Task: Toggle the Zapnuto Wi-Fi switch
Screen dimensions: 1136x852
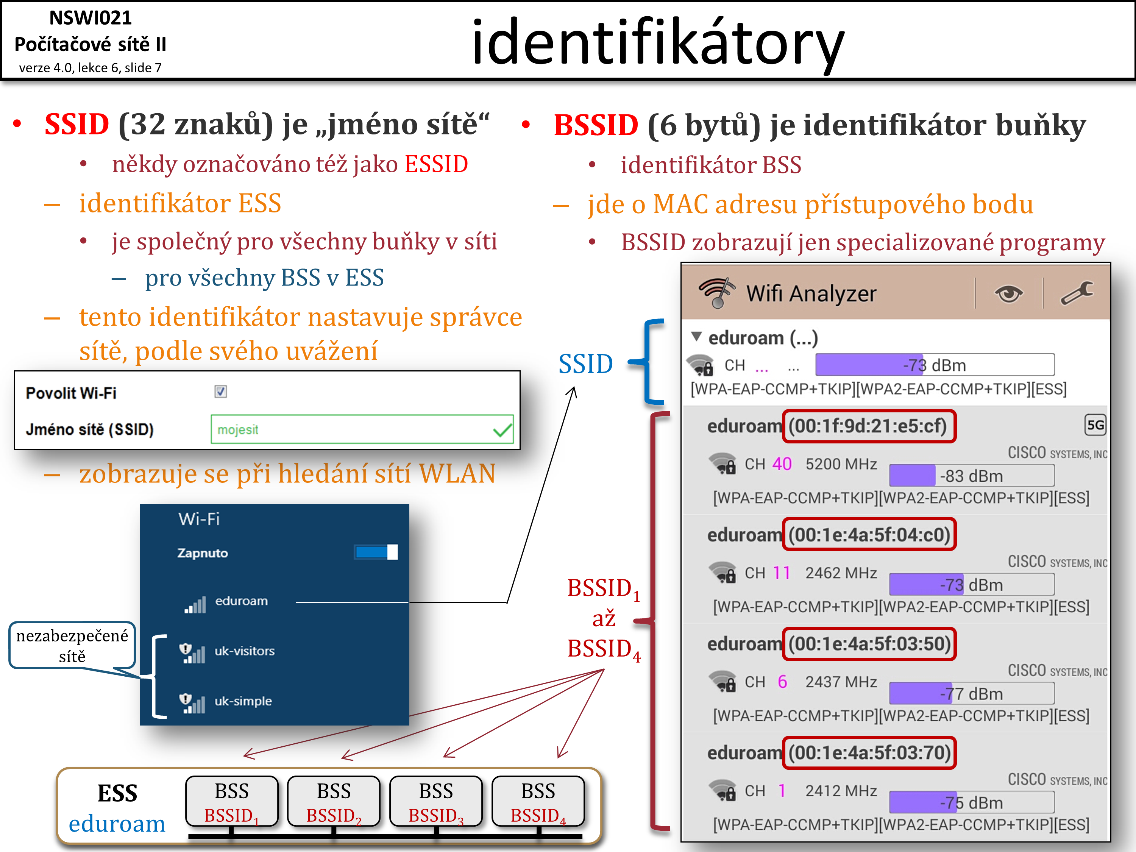Action: point(376,552)
